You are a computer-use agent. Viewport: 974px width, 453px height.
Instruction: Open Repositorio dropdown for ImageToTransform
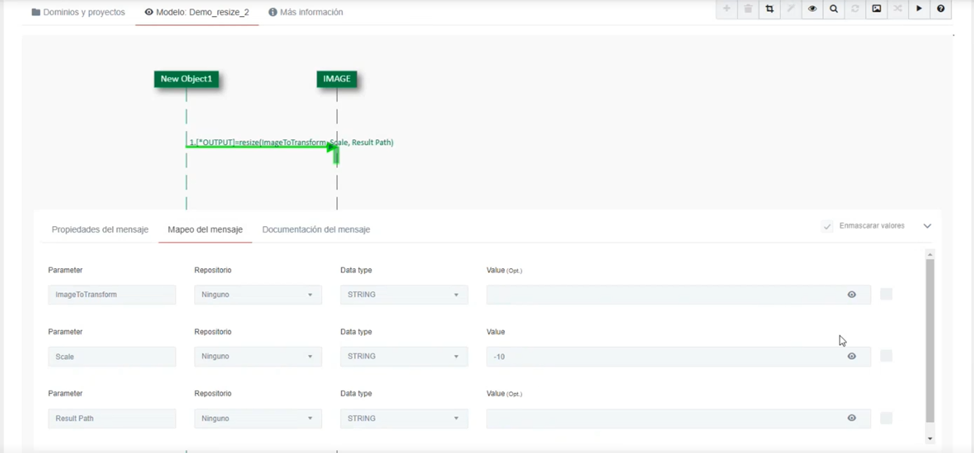point(257,295)
